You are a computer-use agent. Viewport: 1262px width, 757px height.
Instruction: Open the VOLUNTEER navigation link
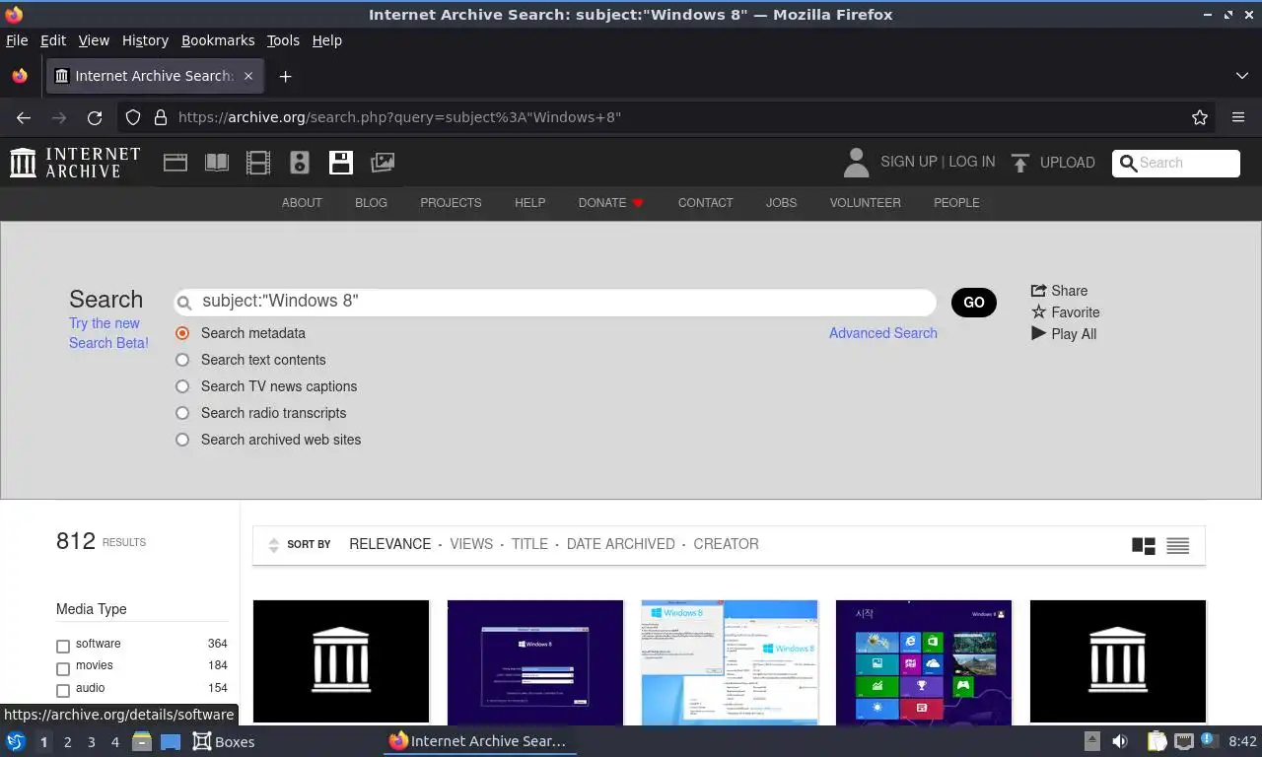(865, 203)
